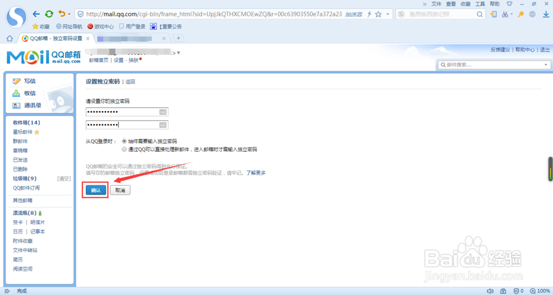
Task: Click the t-shirt skin icon
Action: click(x=509, y=4)
